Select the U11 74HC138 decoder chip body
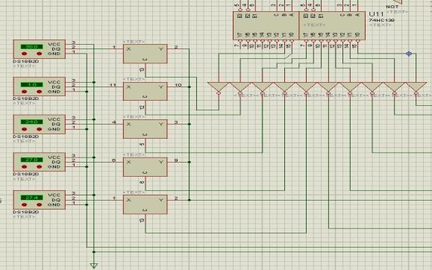432x270 pixels. click(332, 25)
